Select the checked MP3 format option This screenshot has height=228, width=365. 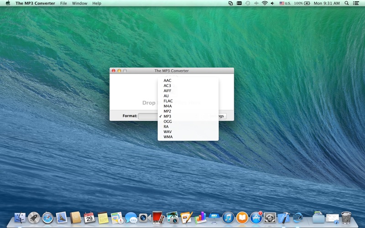click(167, 116)
